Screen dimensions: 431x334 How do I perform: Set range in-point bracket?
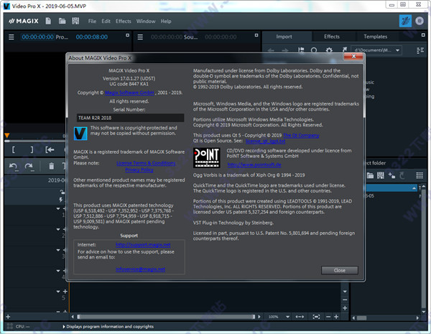coord(14,149)
